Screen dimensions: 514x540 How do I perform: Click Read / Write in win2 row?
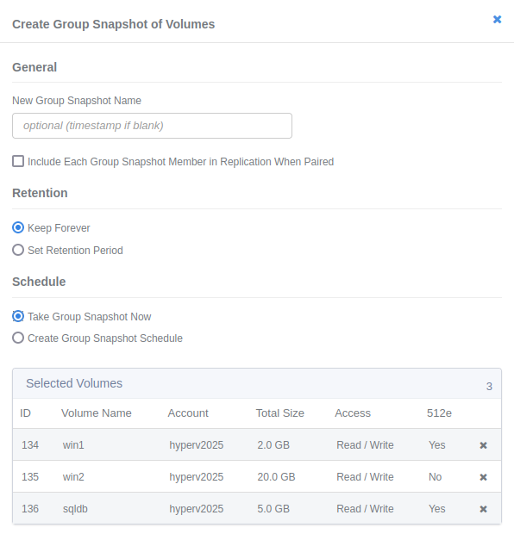point(365,476)
